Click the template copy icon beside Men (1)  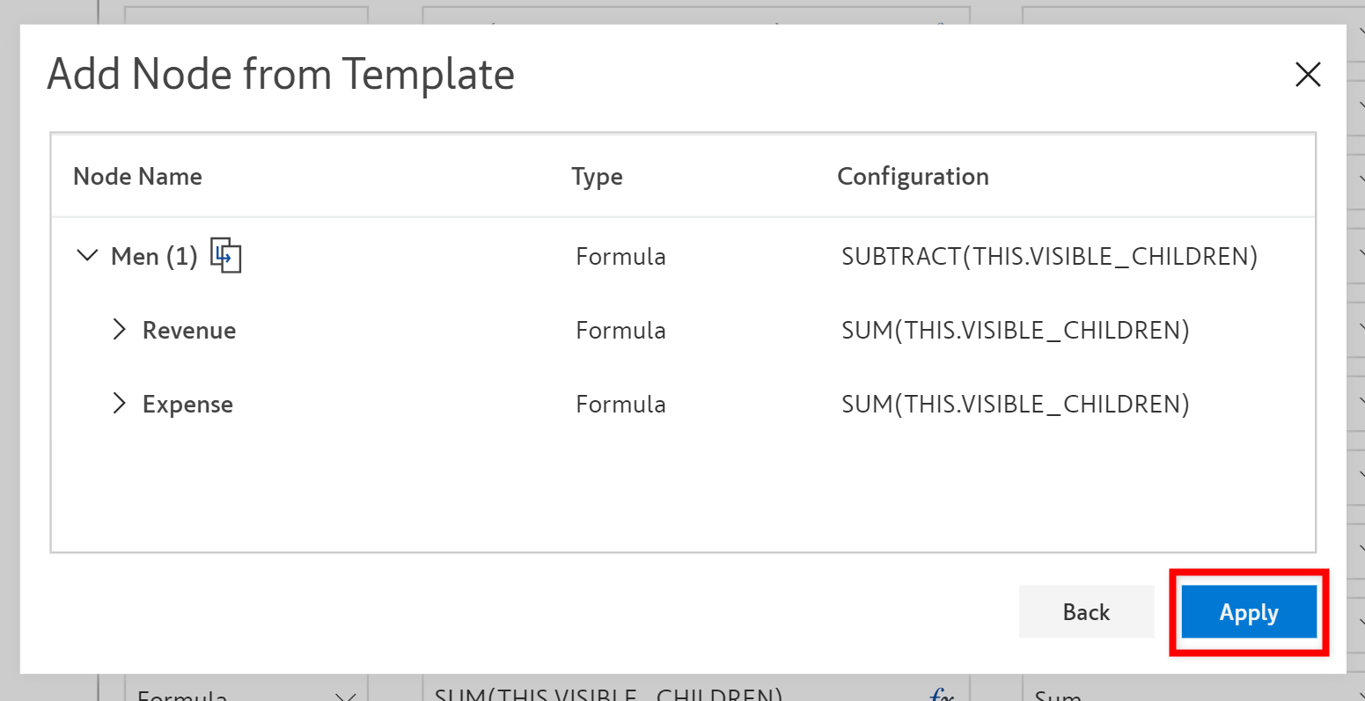pos(226,256)
